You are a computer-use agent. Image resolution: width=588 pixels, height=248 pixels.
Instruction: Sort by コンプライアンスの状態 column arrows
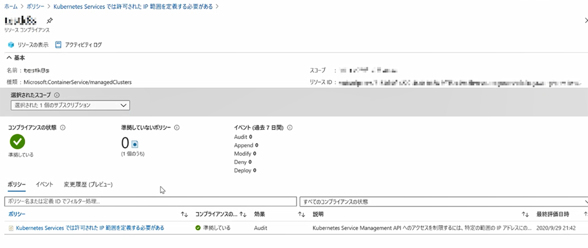(x=243, y=215)
